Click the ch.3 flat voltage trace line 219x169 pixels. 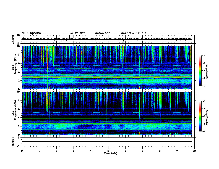[x=106, y=141]
